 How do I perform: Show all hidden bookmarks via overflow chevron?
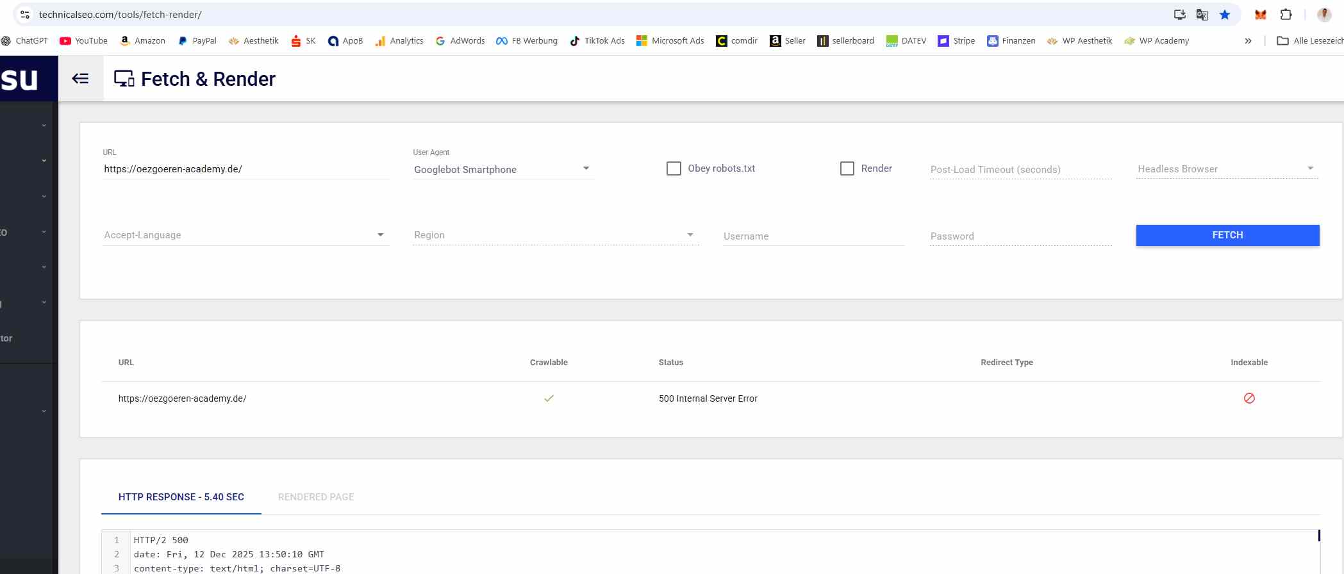[1248, 41]
